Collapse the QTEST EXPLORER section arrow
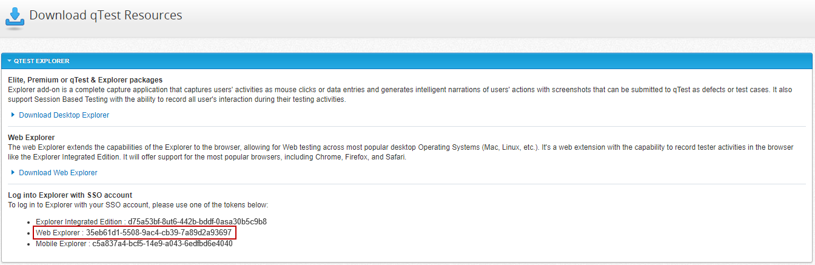This screenshot has height=265, width=815. pyautogui.click(x=9, y=61)
